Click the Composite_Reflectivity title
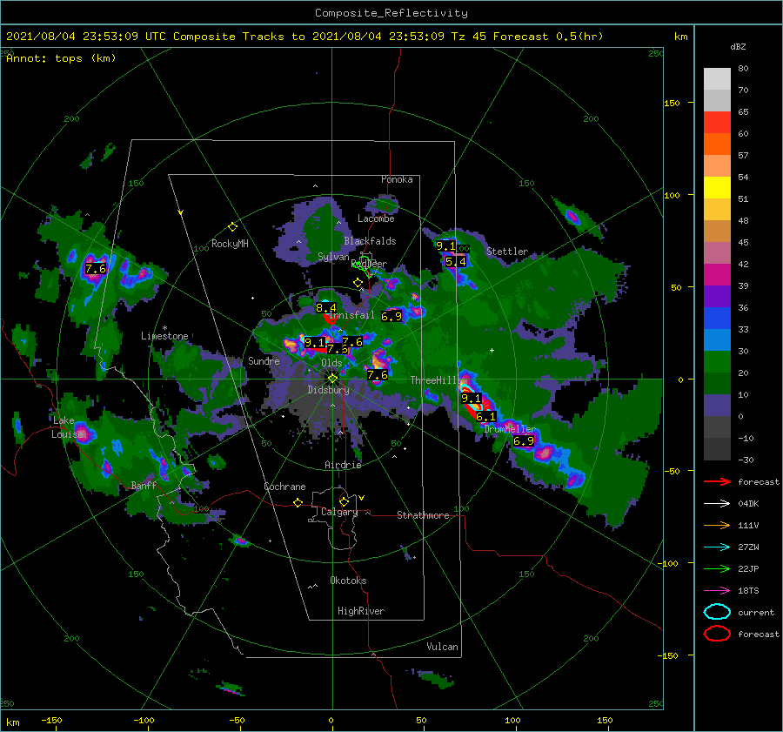 [x=391, y=13]
